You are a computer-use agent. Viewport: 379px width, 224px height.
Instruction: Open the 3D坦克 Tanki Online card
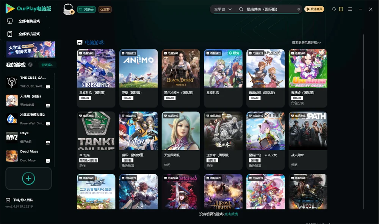coord(96,140)
